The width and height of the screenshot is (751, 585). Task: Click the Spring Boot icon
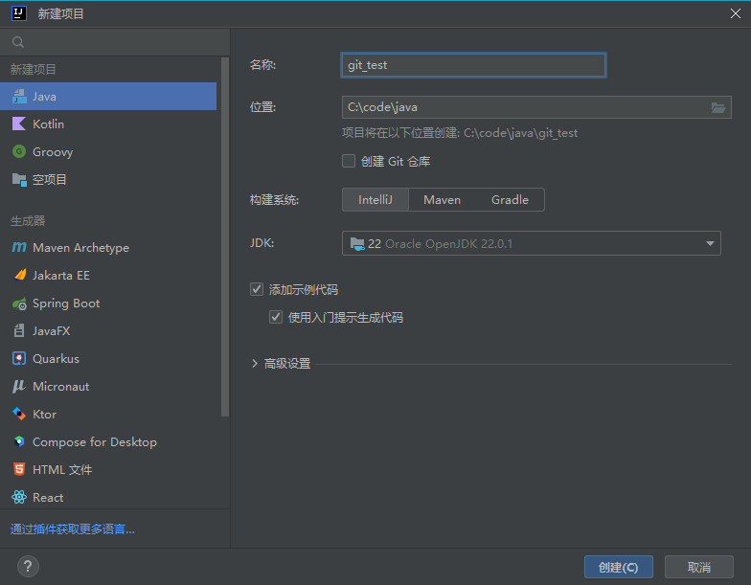(19, 304)
